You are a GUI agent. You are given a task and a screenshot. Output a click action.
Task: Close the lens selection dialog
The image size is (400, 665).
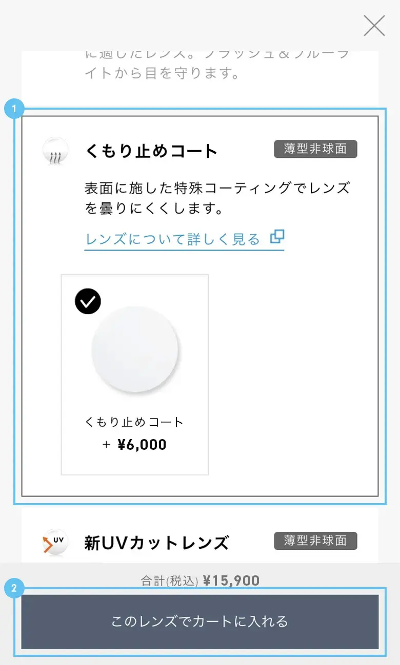point(374,26)
